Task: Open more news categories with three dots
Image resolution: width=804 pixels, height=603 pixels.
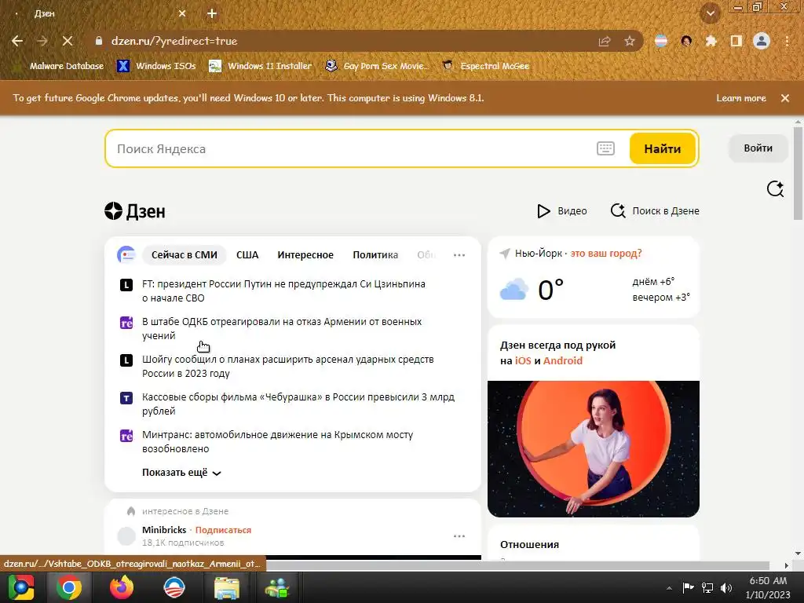Action: point(459,255)
